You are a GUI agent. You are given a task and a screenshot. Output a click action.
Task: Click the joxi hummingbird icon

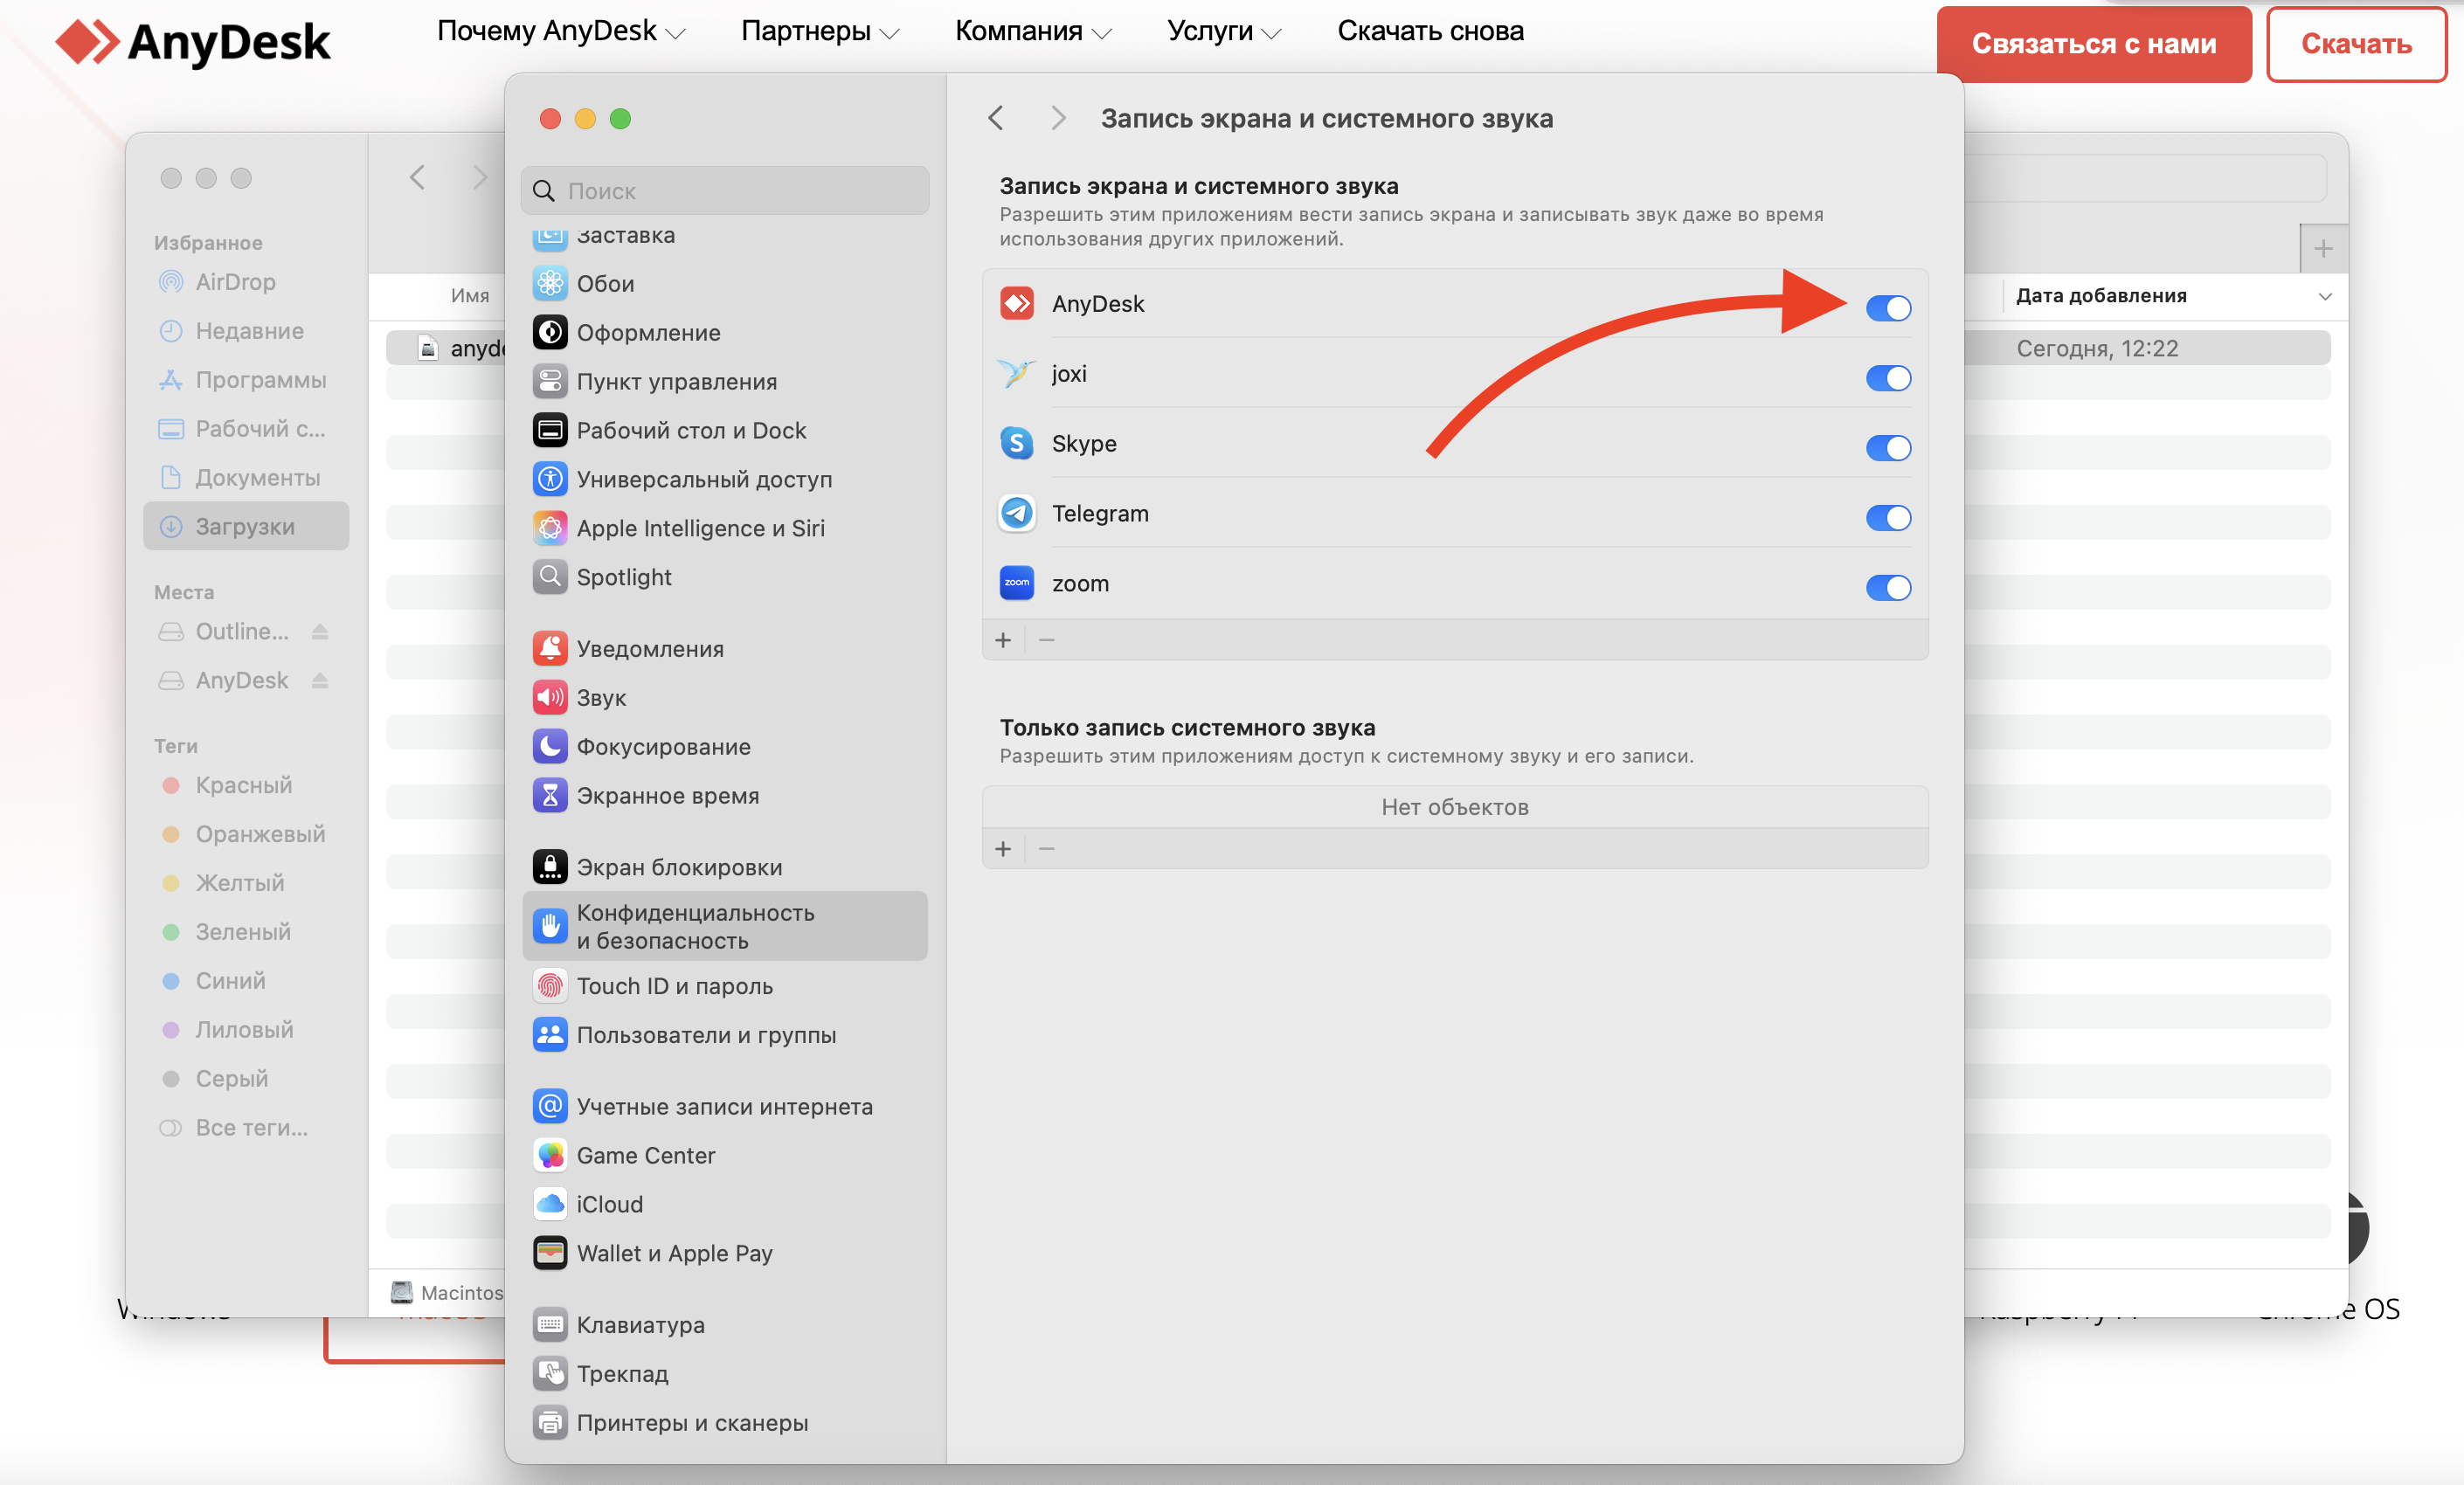pos(1017,373)
